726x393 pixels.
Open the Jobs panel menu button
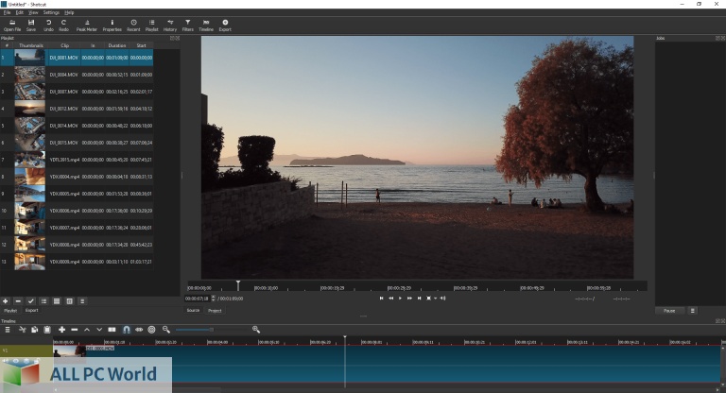point(693,310)
